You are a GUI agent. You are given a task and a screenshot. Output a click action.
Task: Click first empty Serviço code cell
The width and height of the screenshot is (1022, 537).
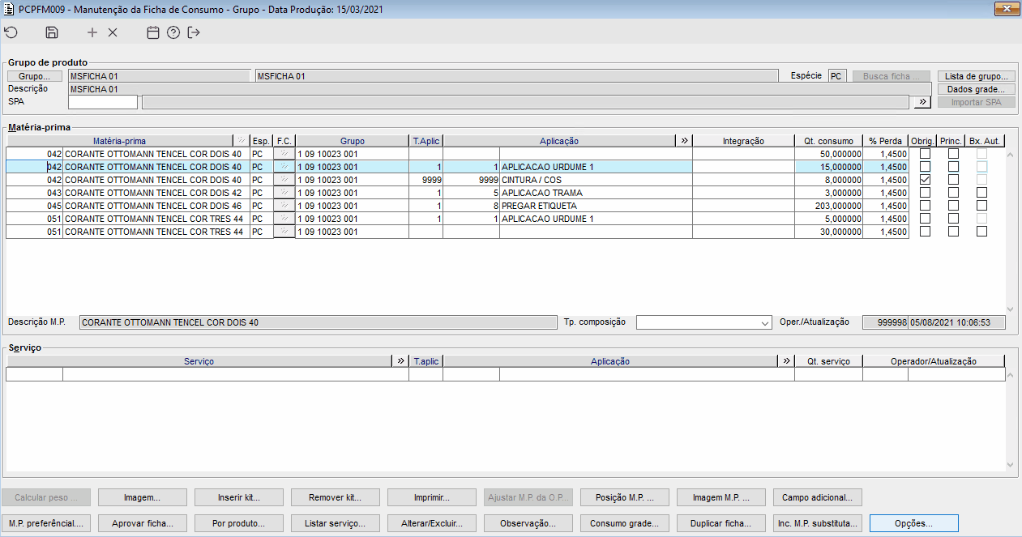pos(35,374)
